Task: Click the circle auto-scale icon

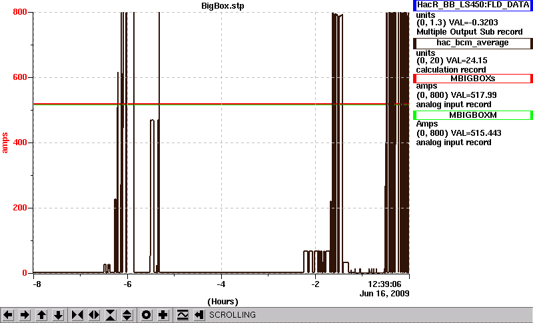Action: tap(146, 315)
